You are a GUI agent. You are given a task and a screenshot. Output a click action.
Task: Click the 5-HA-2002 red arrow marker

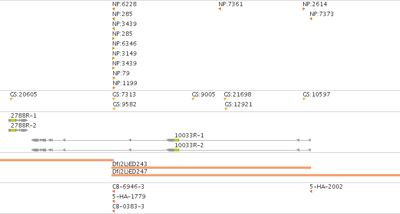pyautogui.click(x=311, y=191)
